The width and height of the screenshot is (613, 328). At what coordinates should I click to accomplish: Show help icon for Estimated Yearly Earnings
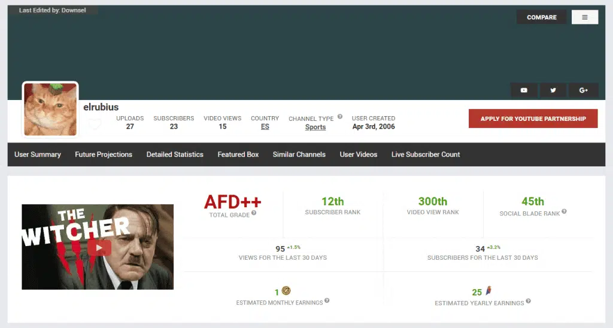pyautogui.click(x=528, y=301)
